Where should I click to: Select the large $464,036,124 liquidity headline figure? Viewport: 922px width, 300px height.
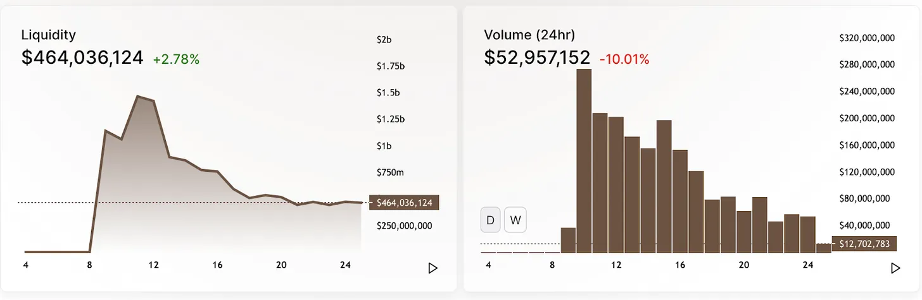click(x=82, y=57)
